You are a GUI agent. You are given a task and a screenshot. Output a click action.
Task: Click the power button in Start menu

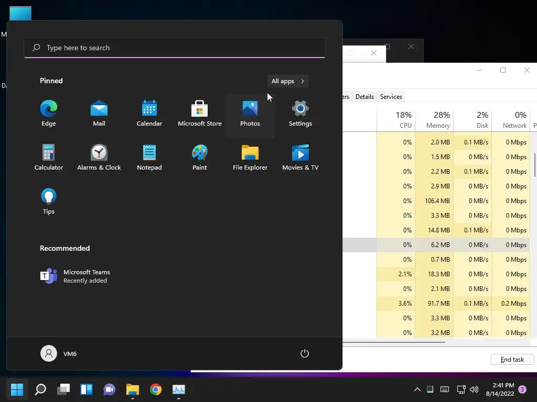[x=305, y=353]
